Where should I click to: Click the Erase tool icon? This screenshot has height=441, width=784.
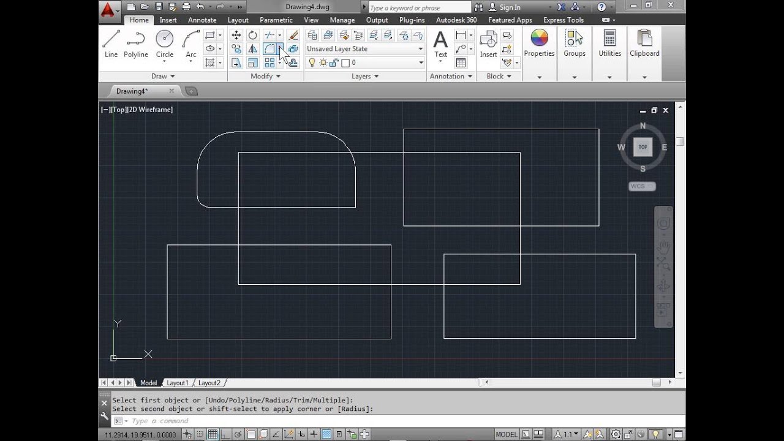293,36
